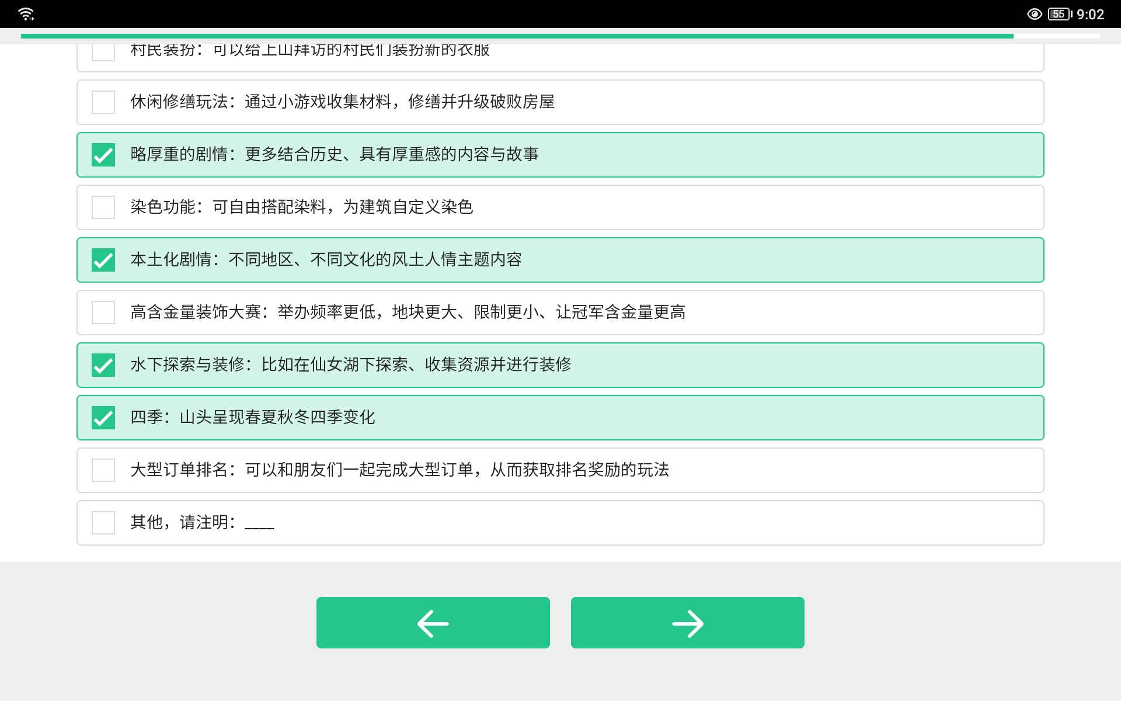Go back with the left arrow button
This screenshot has width=1121, height=701.
click(x=433, y=623)
